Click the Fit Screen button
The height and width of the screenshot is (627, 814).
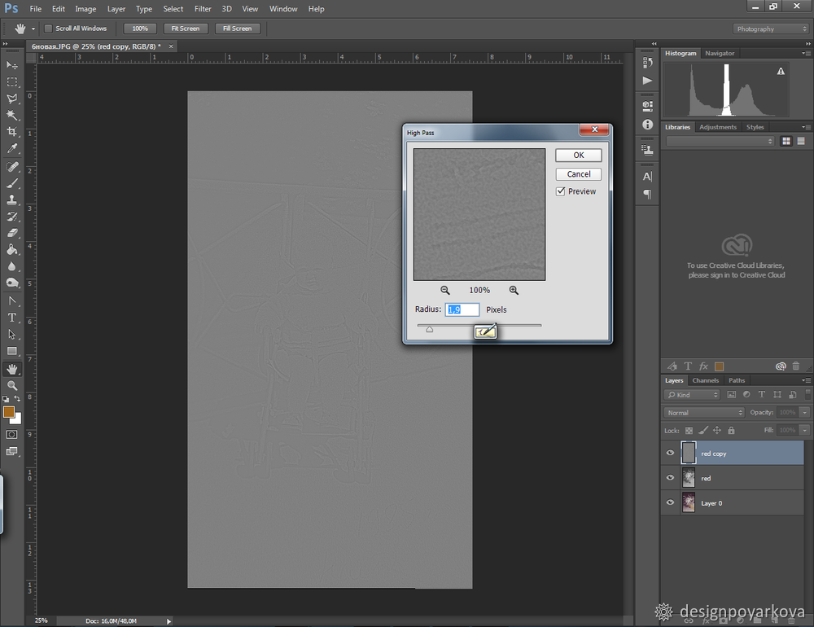point(186,28)
